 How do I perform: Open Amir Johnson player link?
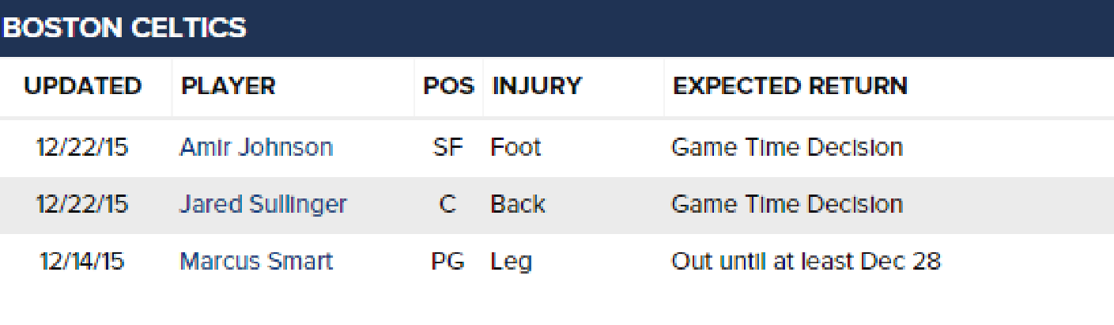[256, 148]
